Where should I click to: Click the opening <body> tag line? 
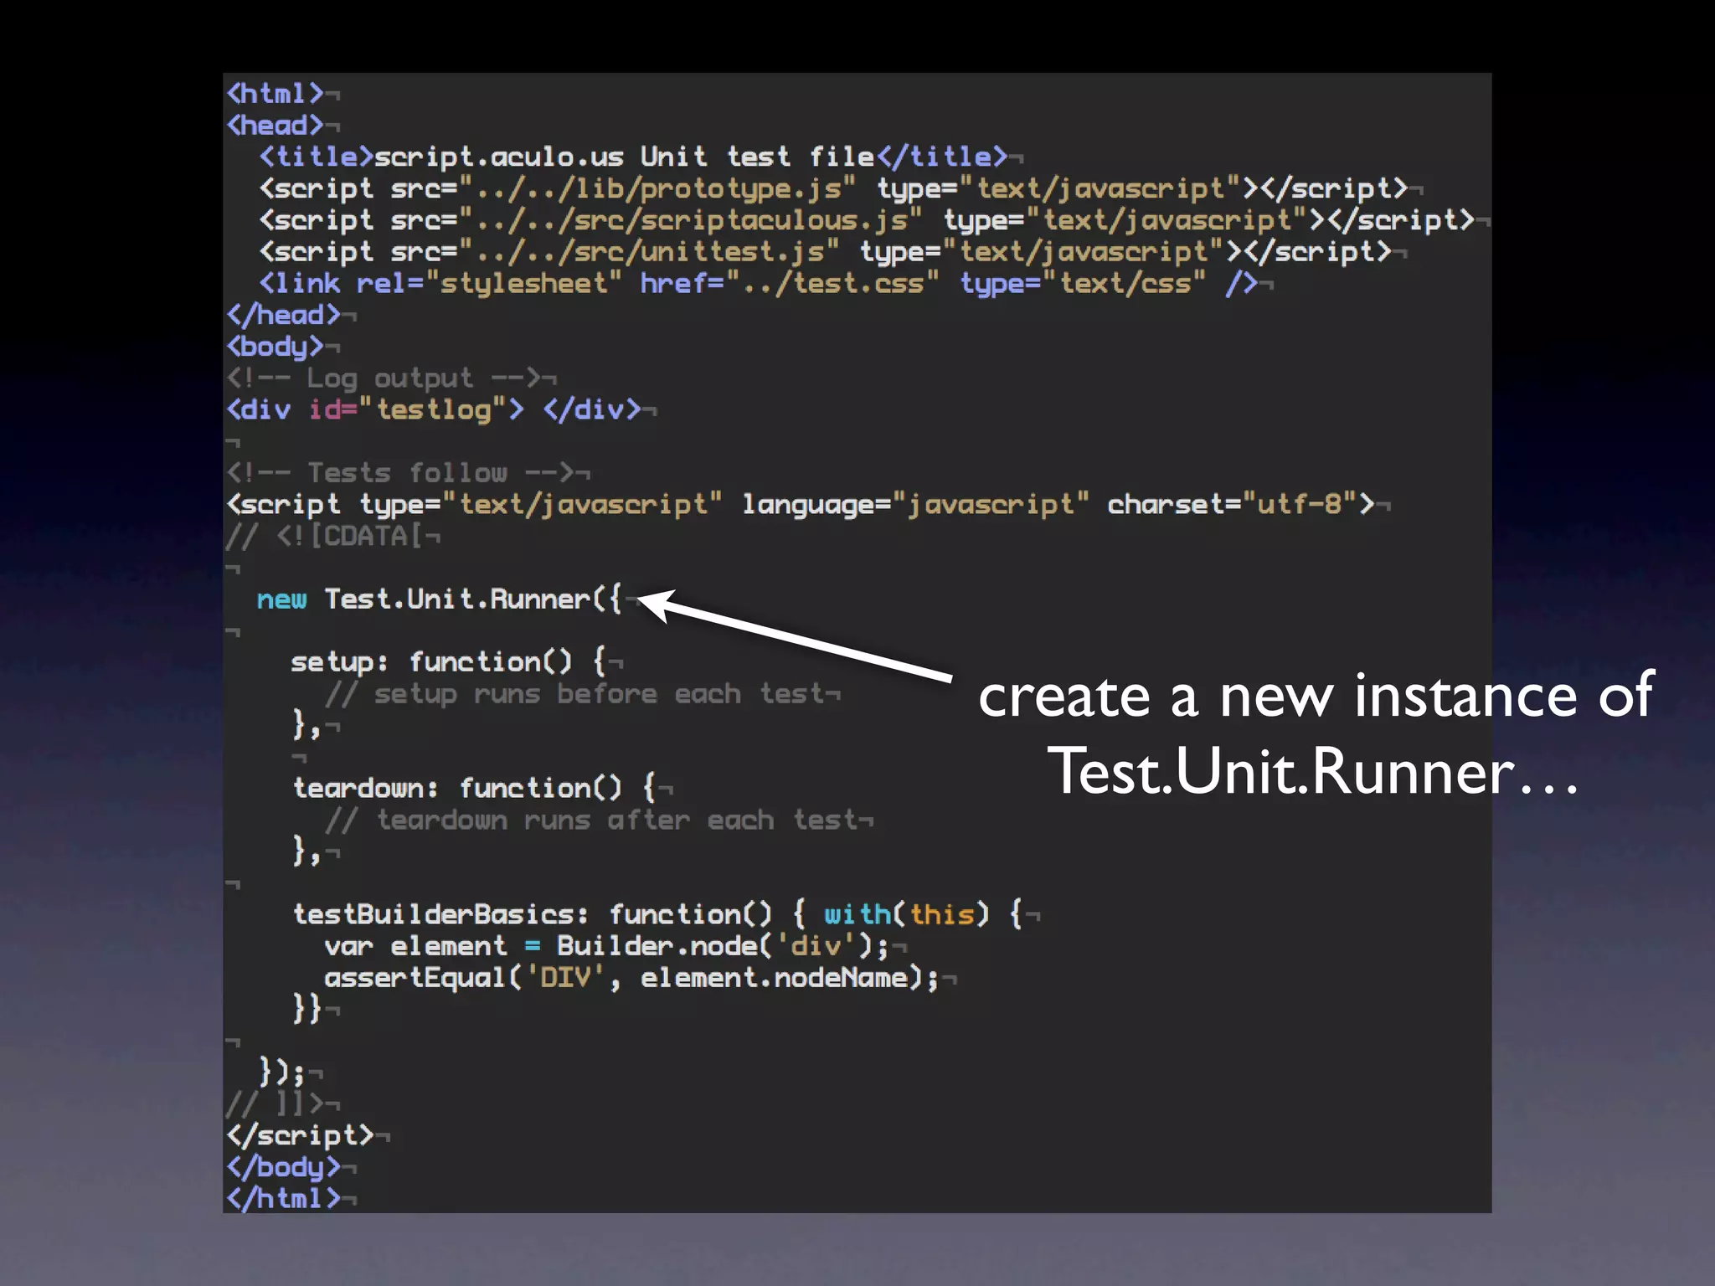275,347
